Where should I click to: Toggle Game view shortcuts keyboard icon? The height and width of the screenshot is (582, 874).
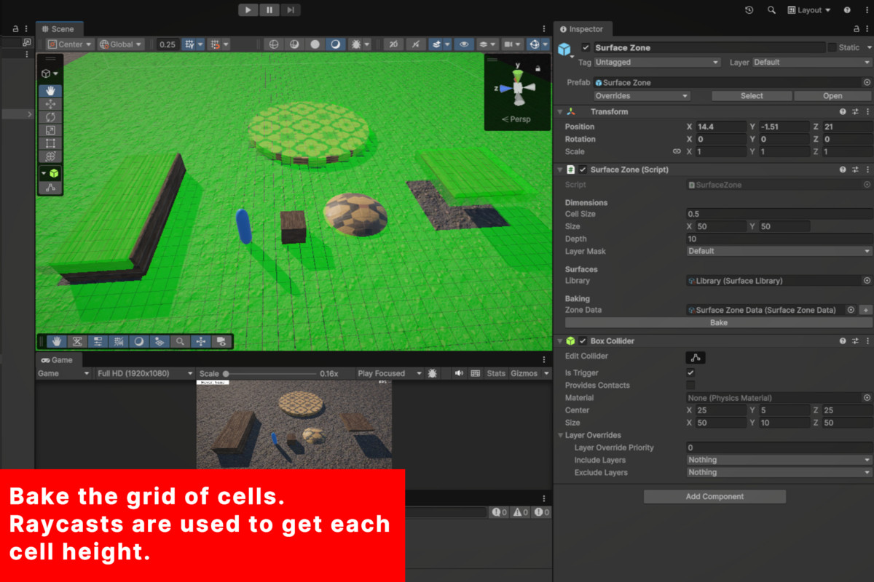(476, 373)
